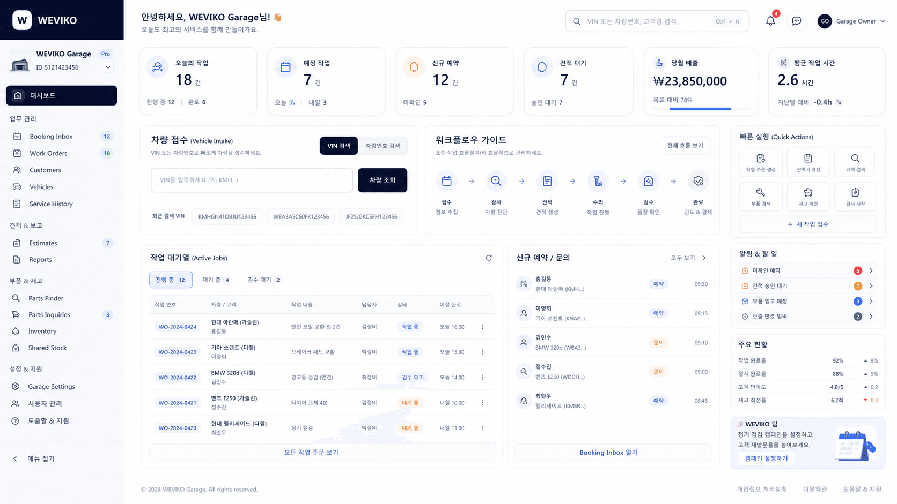
Task: Focus the VIN input field
Action: pyautogui.click(x=252, y=180)
